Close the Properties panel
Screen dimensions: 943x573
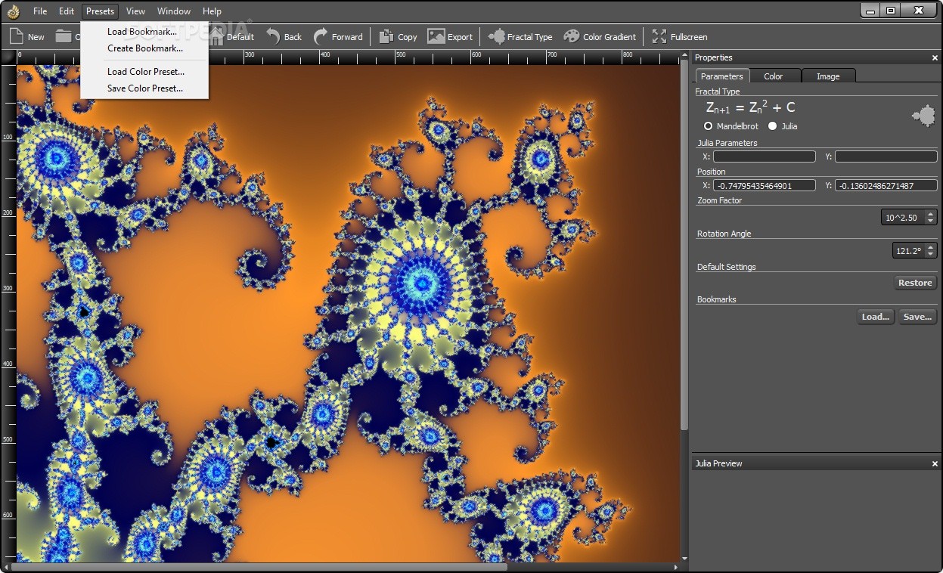pos(935,58)
